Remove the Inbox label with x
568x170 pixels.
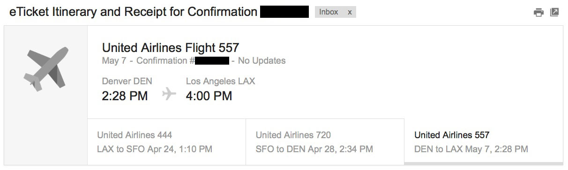tap(350, 12)
